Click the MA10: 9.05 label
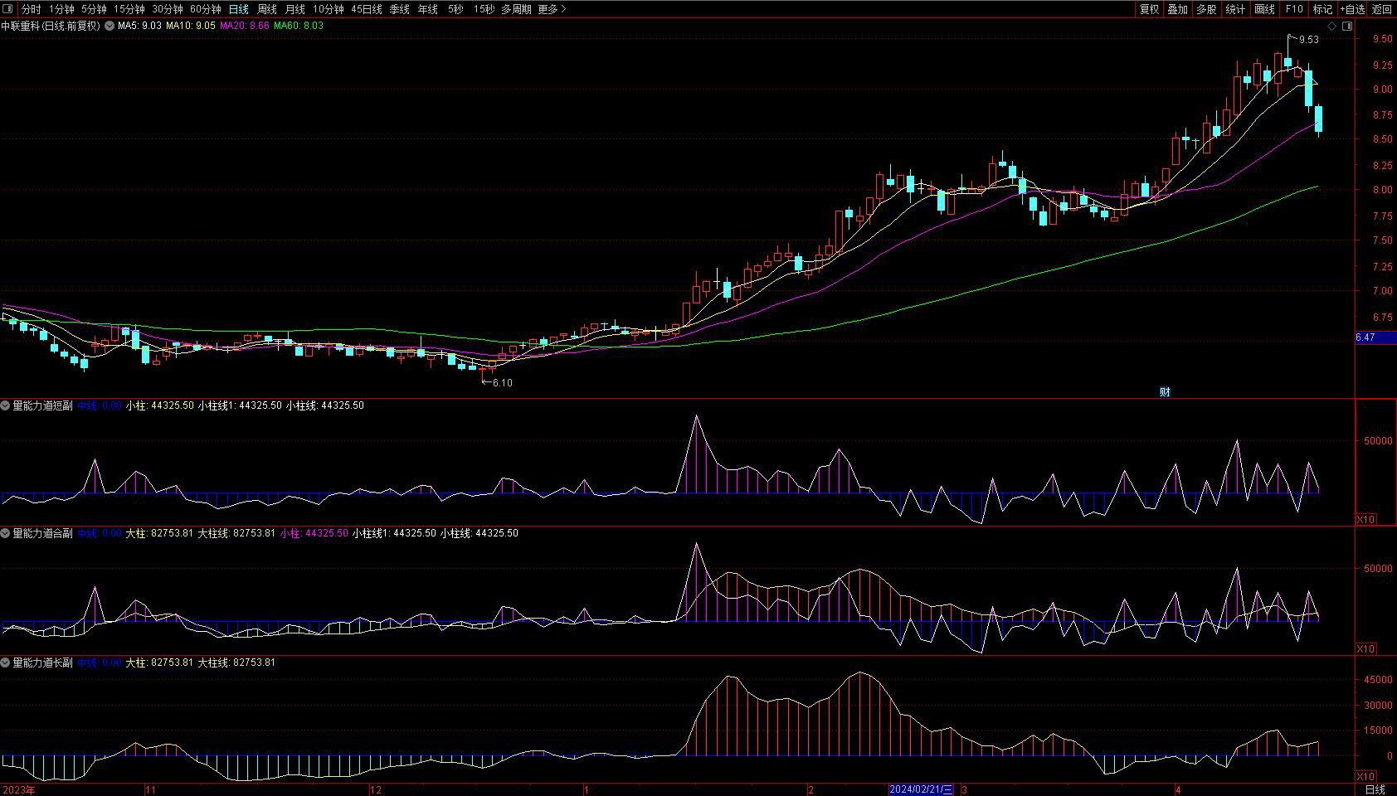The image size is (1397, 796). pyautogui.click(x=190, y=26)
